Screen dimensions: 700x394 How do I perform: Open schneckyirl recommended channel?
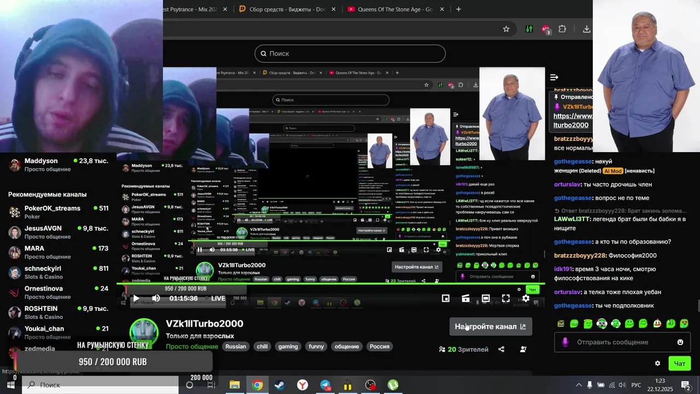[58, 273]
